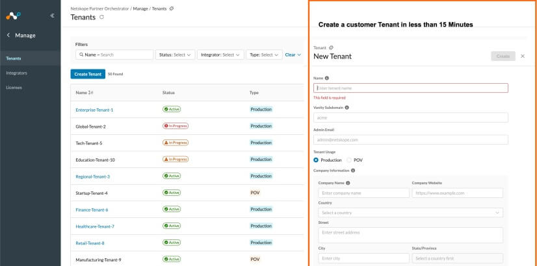This screenshot has width=537, height=266.
Task: Click Global-Tenant-2 row name
Action: point(91,127)
